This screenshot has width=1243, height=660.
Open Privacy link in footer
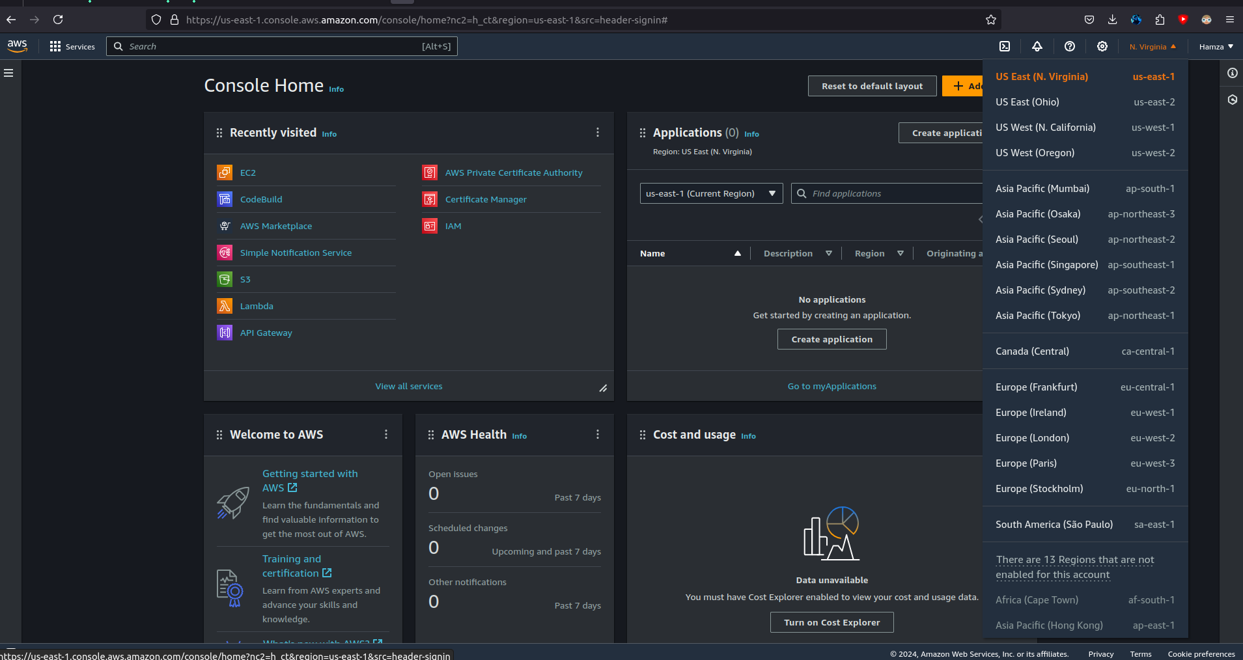tap(1100, 654)
